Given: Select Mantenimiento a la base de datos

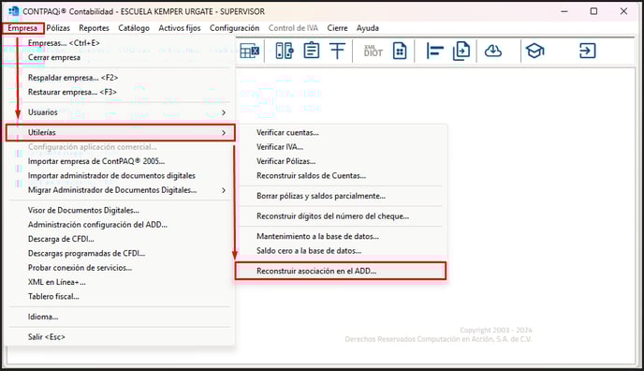Looking at the screenshot, I should (x=342, y=236).
